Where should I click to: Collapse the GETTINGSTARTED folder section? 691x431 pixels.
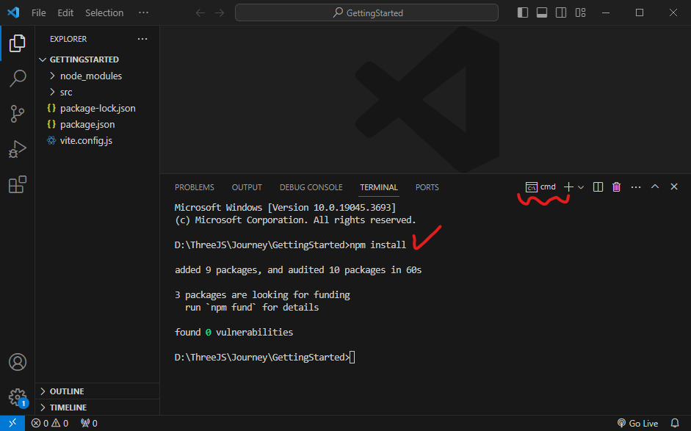(x=98, y=59)
